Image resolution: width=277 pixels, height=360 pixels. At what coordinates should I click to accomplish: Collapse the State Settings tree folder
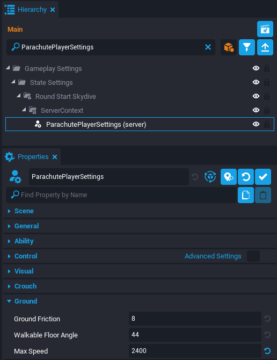[x=13, y=82]
